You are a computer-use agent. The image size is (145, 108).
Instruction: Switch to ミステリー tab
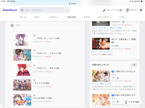tap(54, 17)
